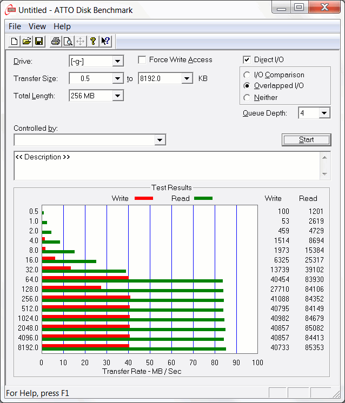Save results with the floppy disk icon
The height and width of the screenshot is (403, 345).
(39, 42)
